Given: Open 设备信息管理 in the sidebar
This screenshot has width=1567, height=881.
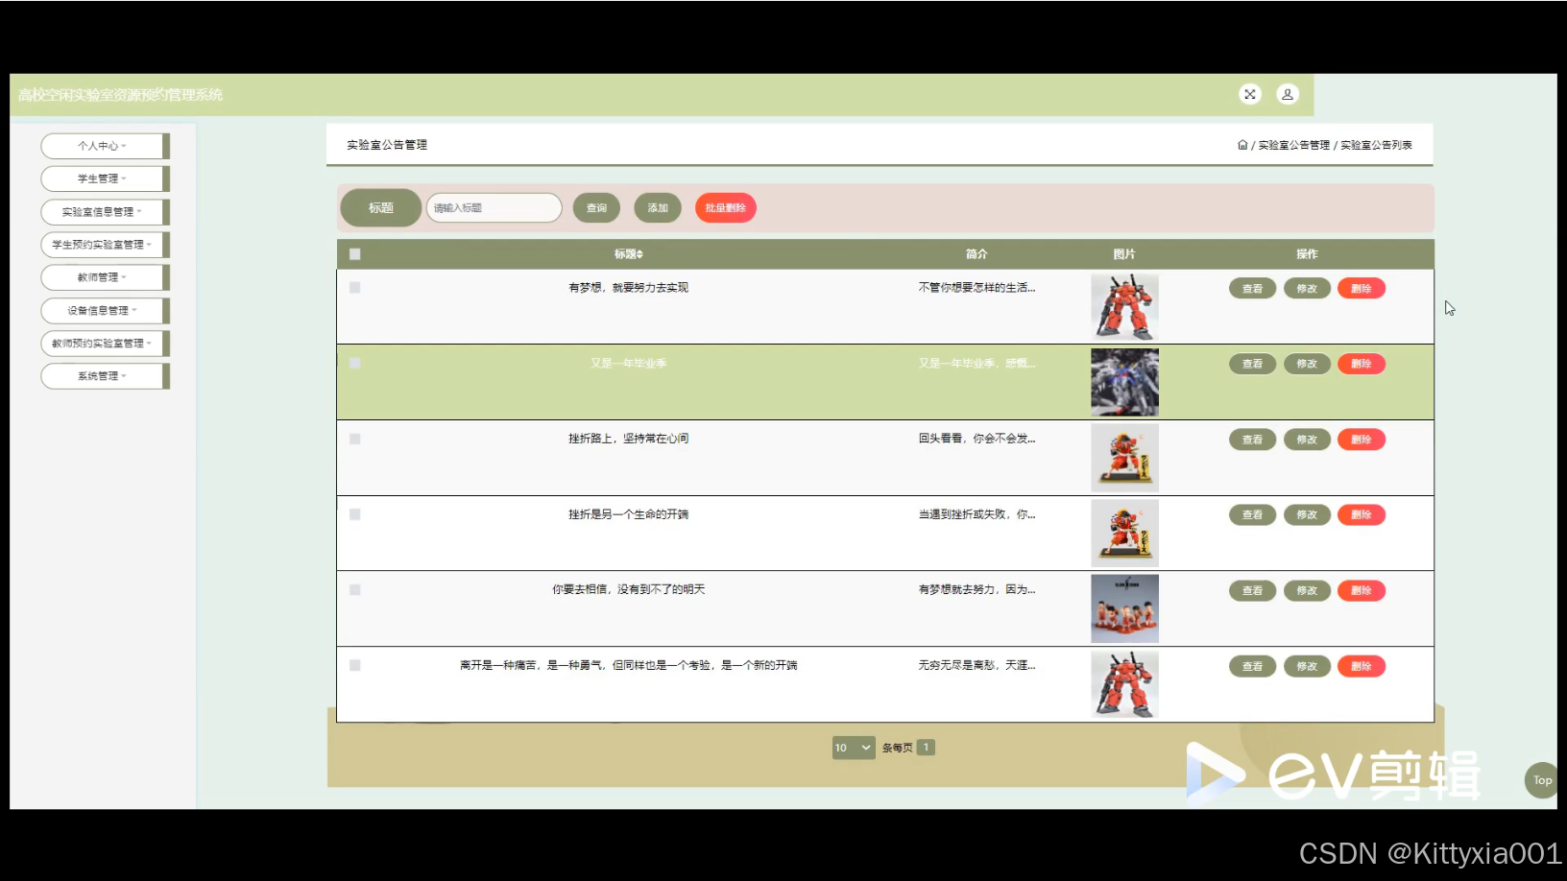Looking at the screenshot, I should (x=102, y=311).
